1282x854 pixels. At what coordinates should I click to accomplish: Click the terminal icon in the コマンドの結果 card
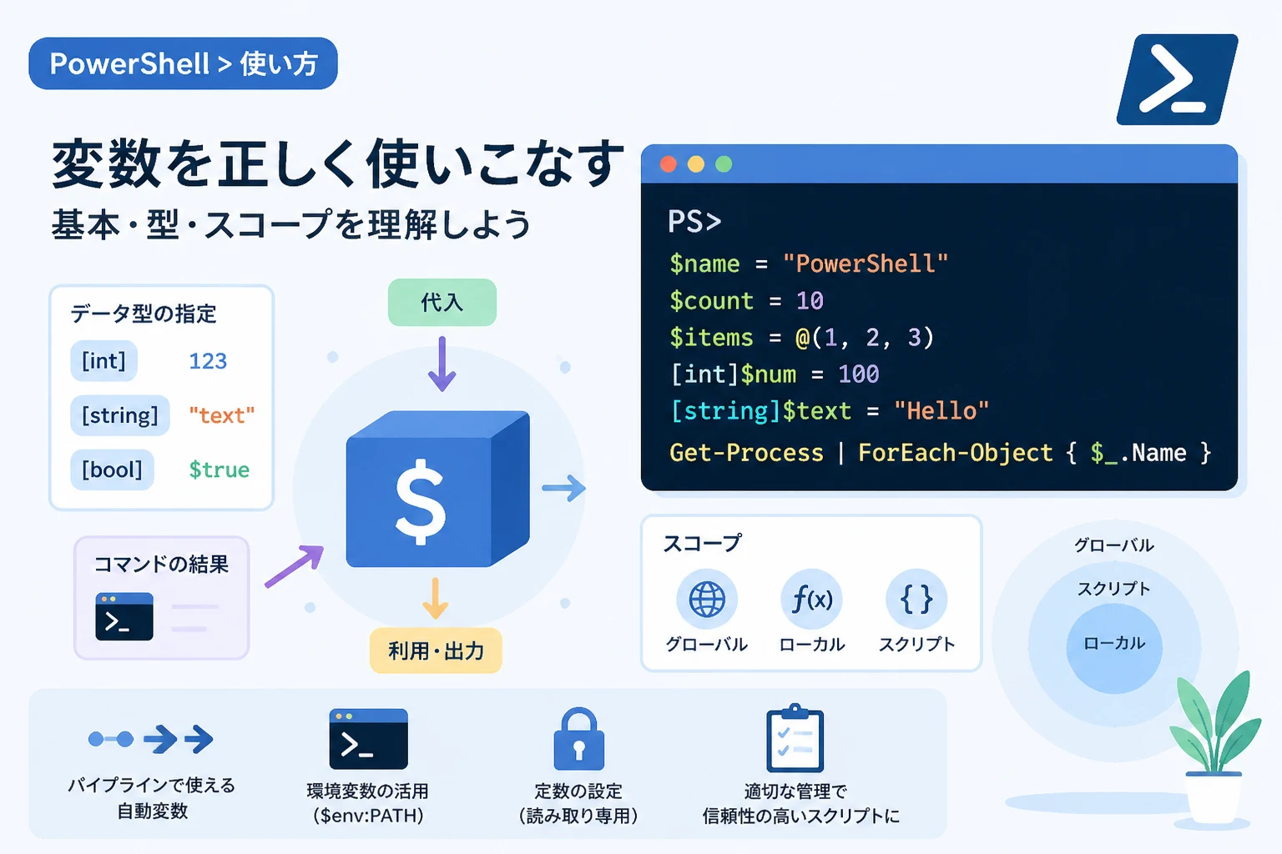[124, 616]
